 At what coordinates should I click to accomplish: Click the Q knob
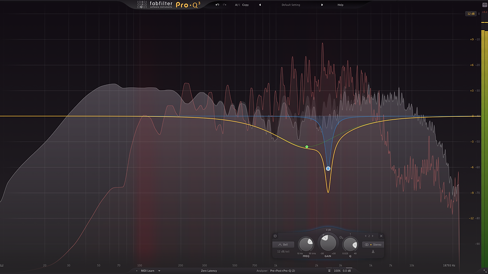pos(350,244)
